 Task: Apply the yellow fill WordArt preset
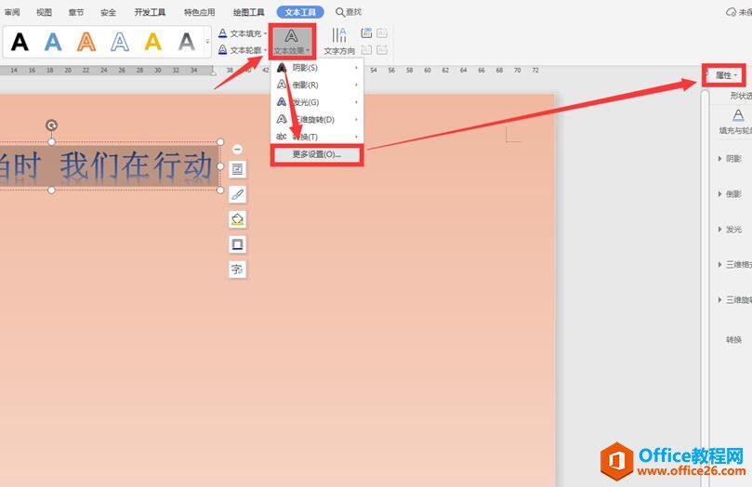[153, 42]
